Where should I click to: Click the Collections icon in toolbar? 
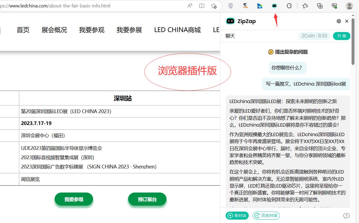click(x=320, y=6)
